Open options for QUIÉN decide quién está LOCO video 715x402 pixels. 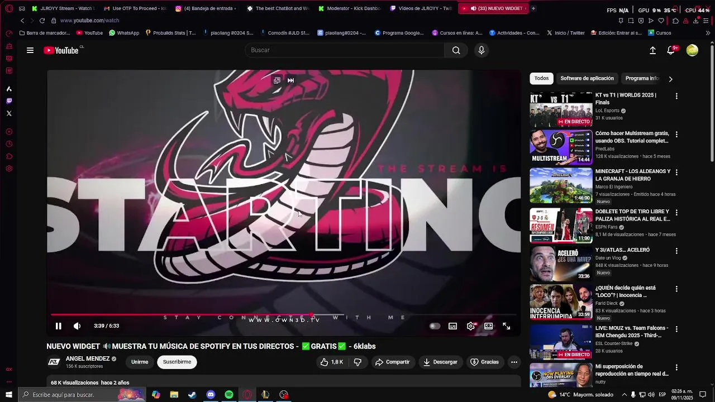pyautogui.click(x=676, y=289)
